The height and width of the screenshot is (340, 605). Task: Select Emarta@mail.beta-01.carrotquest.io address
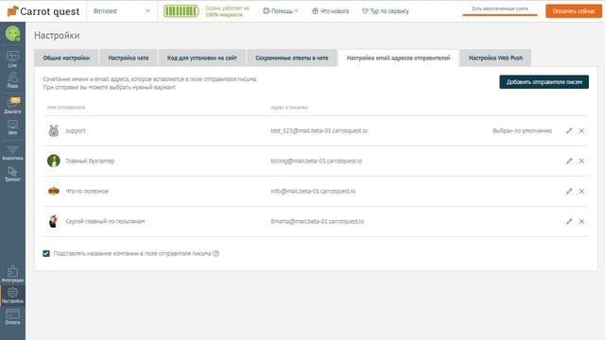point(318,221)
